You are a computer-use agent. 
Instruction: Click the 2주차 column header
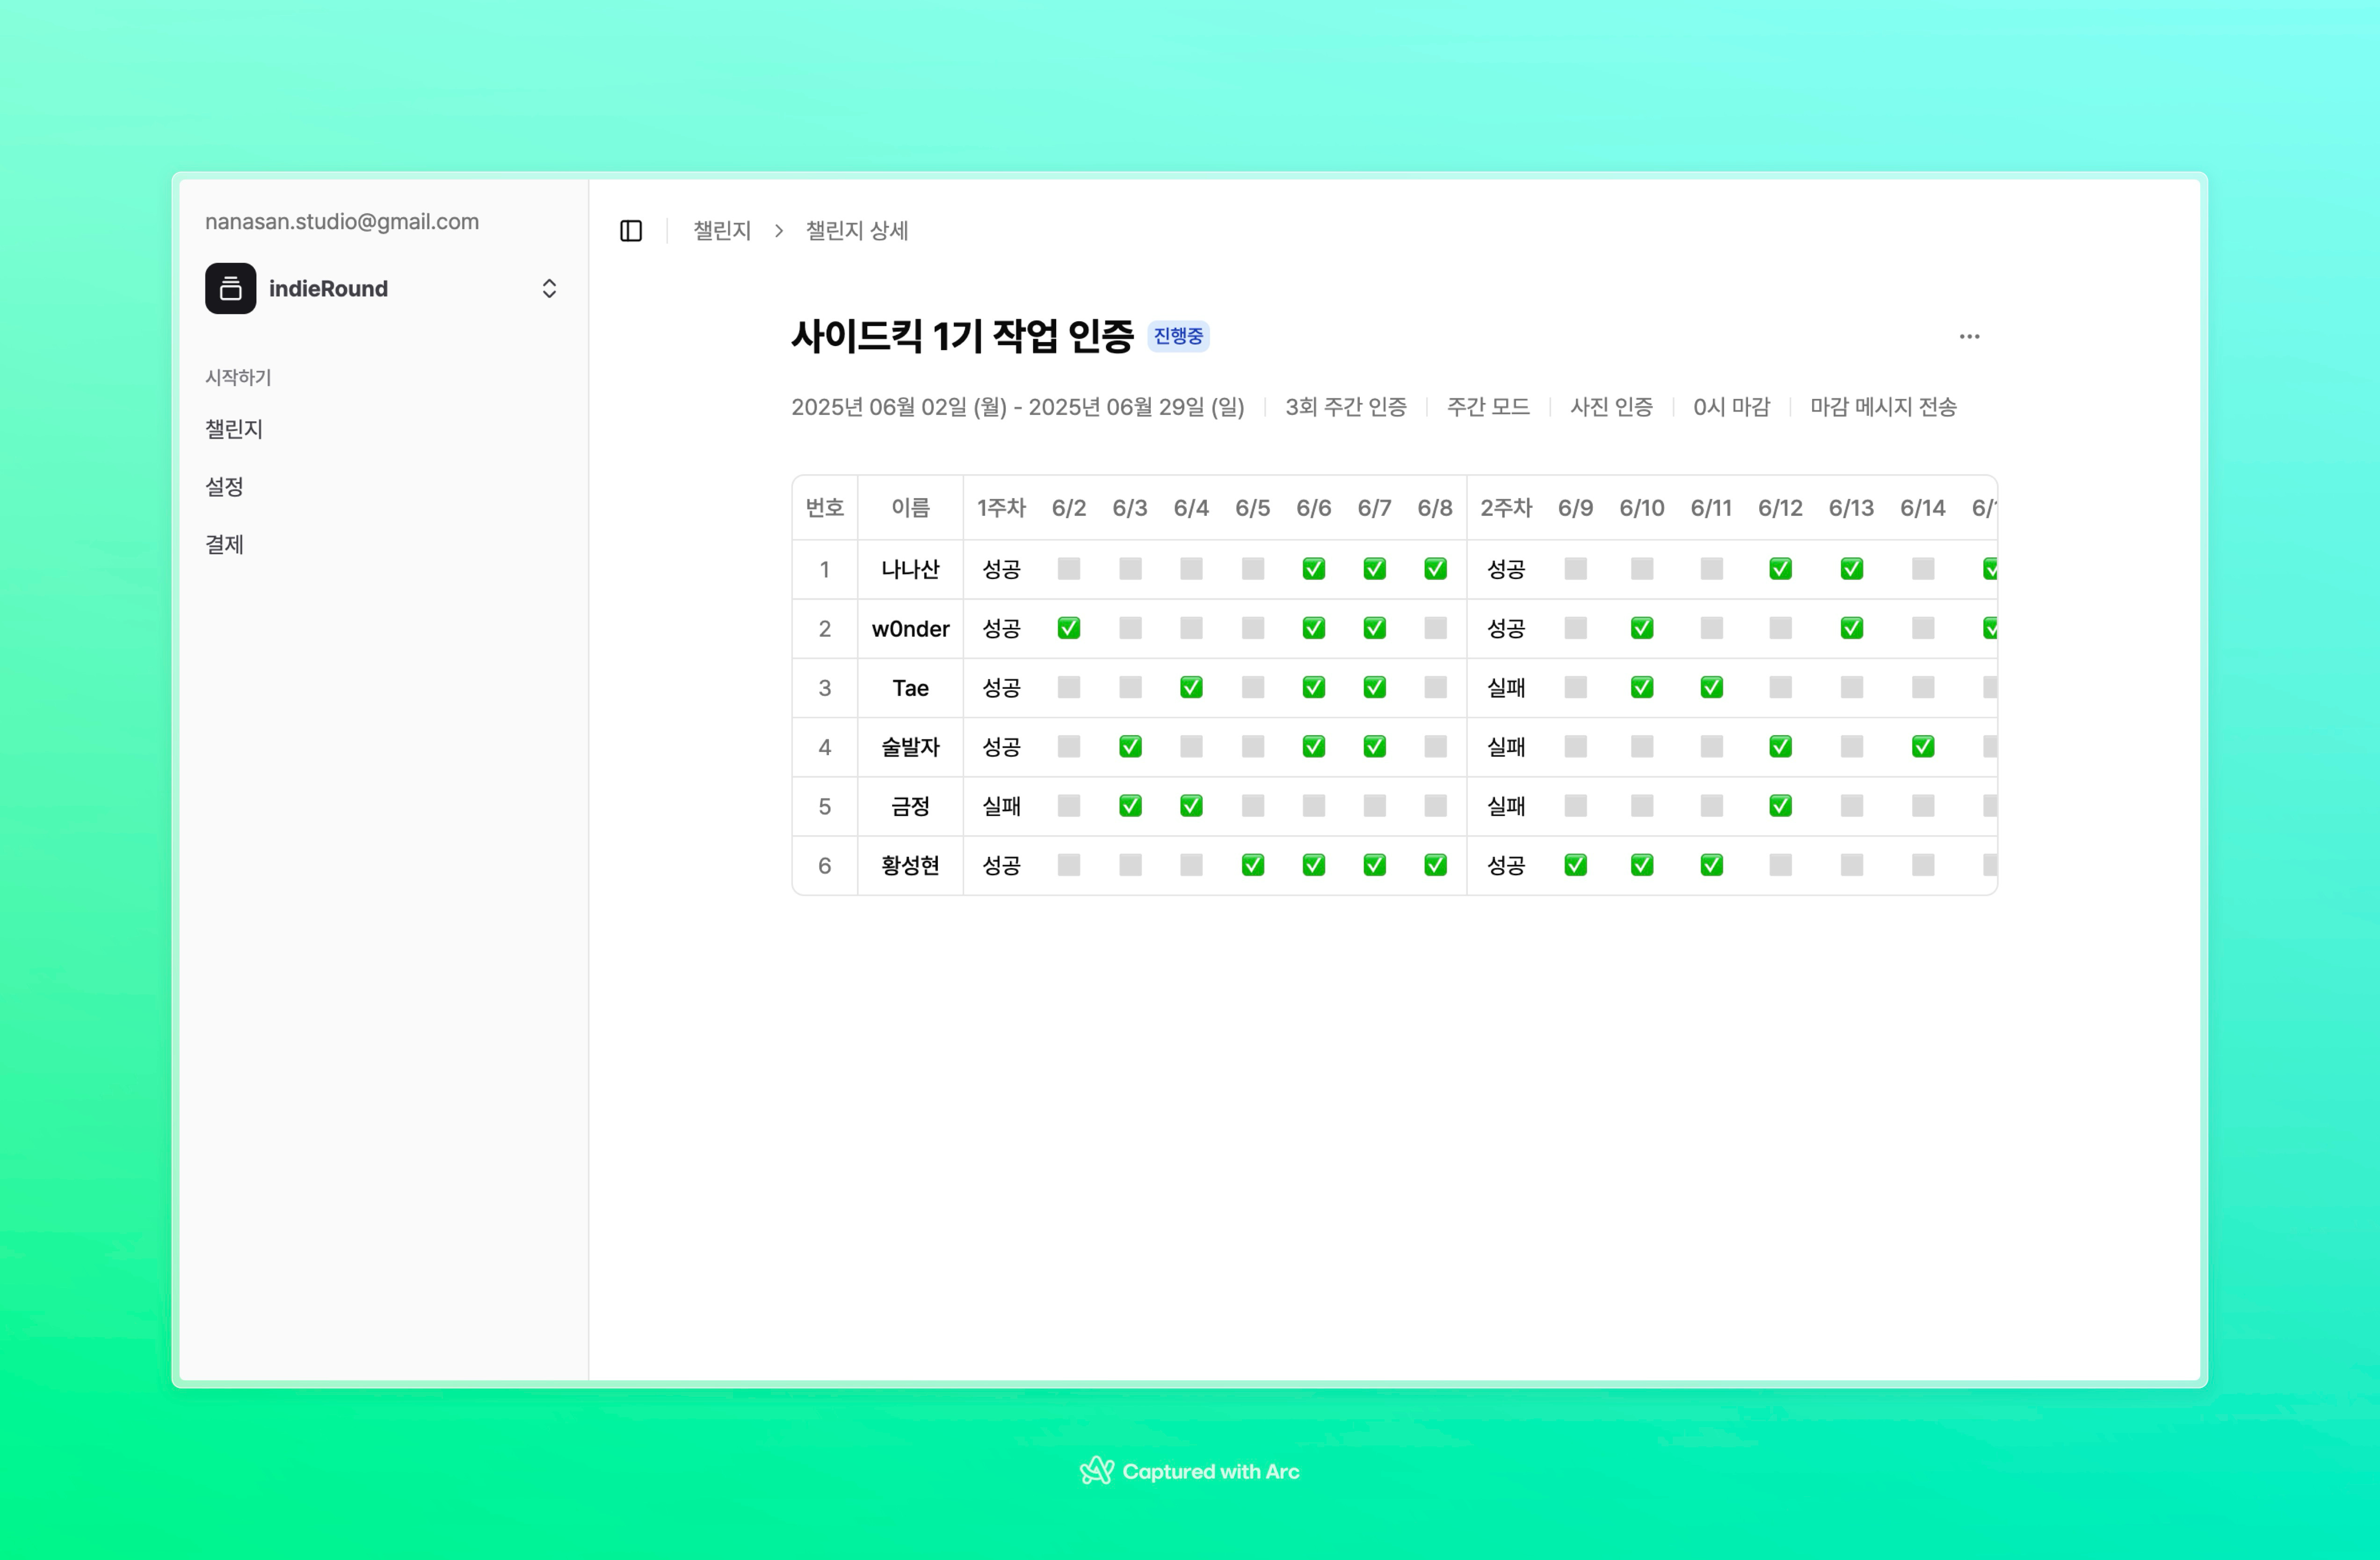(1506, 508)
